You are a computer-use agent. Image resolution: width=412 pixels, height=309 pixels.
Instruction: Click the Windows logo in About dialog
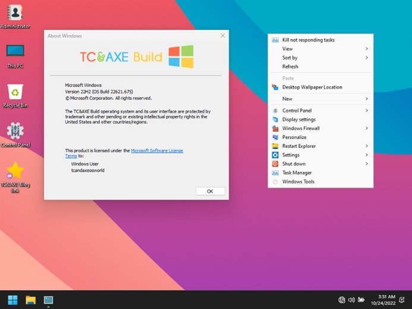pyautogui.click(x=181, y=56)
